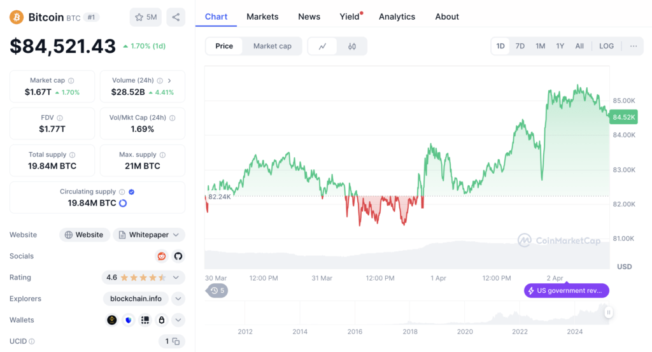The width and height of the screenshot is (652, 352).
Task: Open the About tab
Action: [x=447, y=17]
